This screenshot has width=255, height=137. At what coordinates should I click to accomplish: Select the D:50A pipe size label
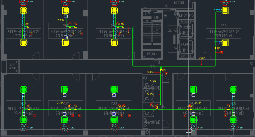[x=153, y=81]
